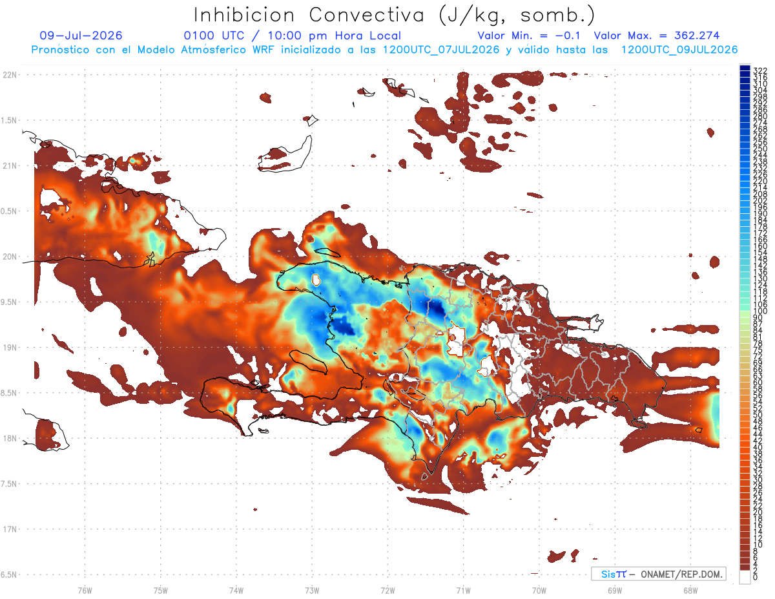This screenshot has width=775, height=599.
Task: Click the colorbar value "202"
Action: pos(760,200)
